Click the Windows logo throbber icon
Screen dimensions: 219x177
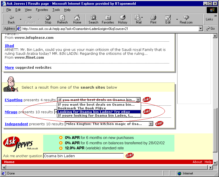212,10
